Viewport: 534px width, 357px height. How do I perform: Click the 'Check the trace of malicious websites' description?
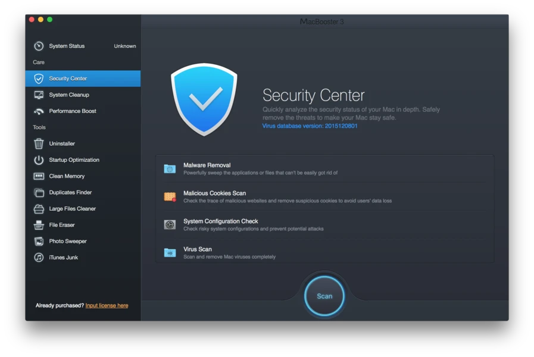click(288, 201)
